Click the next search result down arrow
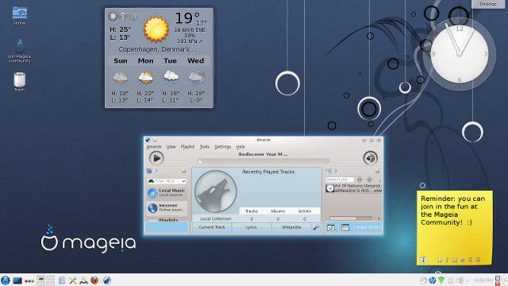The height and width of the screenshot is (286, 508). coord(369,180)
